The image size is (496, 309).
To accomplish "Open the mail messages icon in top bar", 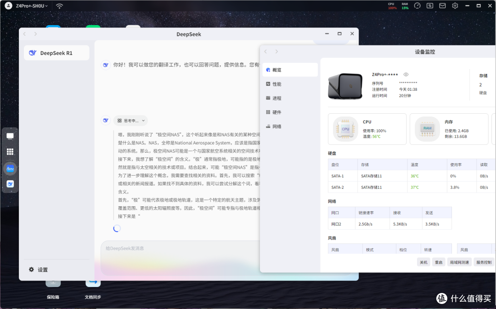I will pyautogui.click(x=442, y=6).
